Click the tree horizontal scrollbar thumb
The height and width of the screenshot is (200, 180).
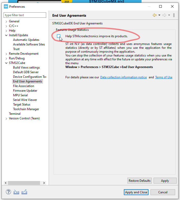[x=24, y=183]
